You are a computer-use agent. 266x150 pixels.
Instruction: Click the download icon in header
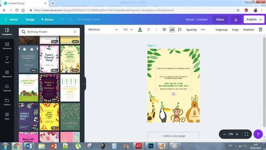(236, 20)
